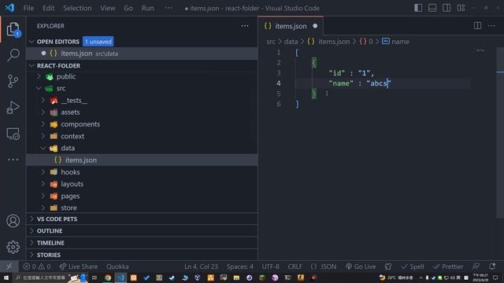The image size is (504, 283).
Task: Open the editor More Actions ellipsis
Action: pyautogui.click(x=491, y=26)
